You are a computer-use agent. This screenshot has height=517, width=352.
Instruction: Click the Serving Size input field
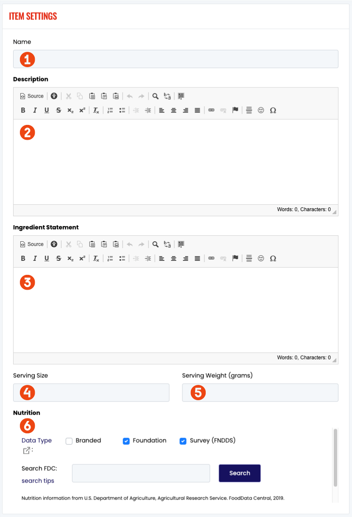point(91,393)
